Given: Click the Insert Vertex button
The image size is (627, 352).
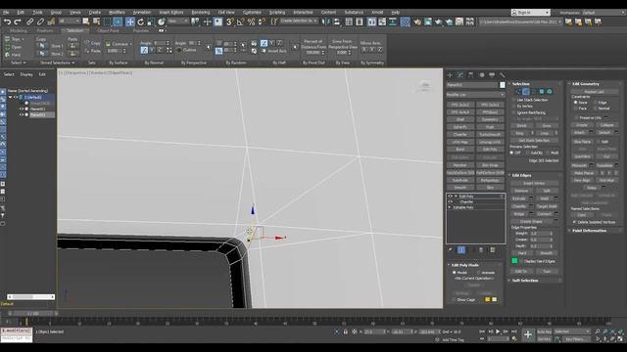Looking at the screenshot, I should tap(534, 183).
